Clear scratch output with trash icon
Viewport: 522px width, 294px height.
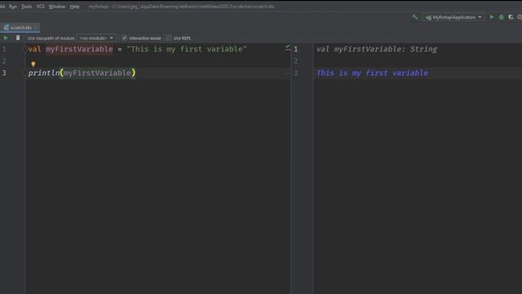coord(18,38)
